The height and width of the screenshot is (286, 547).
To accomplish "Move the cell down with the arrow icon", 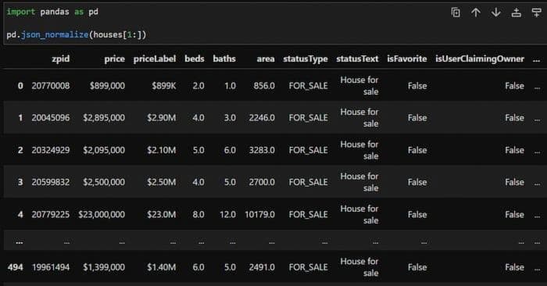I will pyautogui.click(x=495, y=13).
